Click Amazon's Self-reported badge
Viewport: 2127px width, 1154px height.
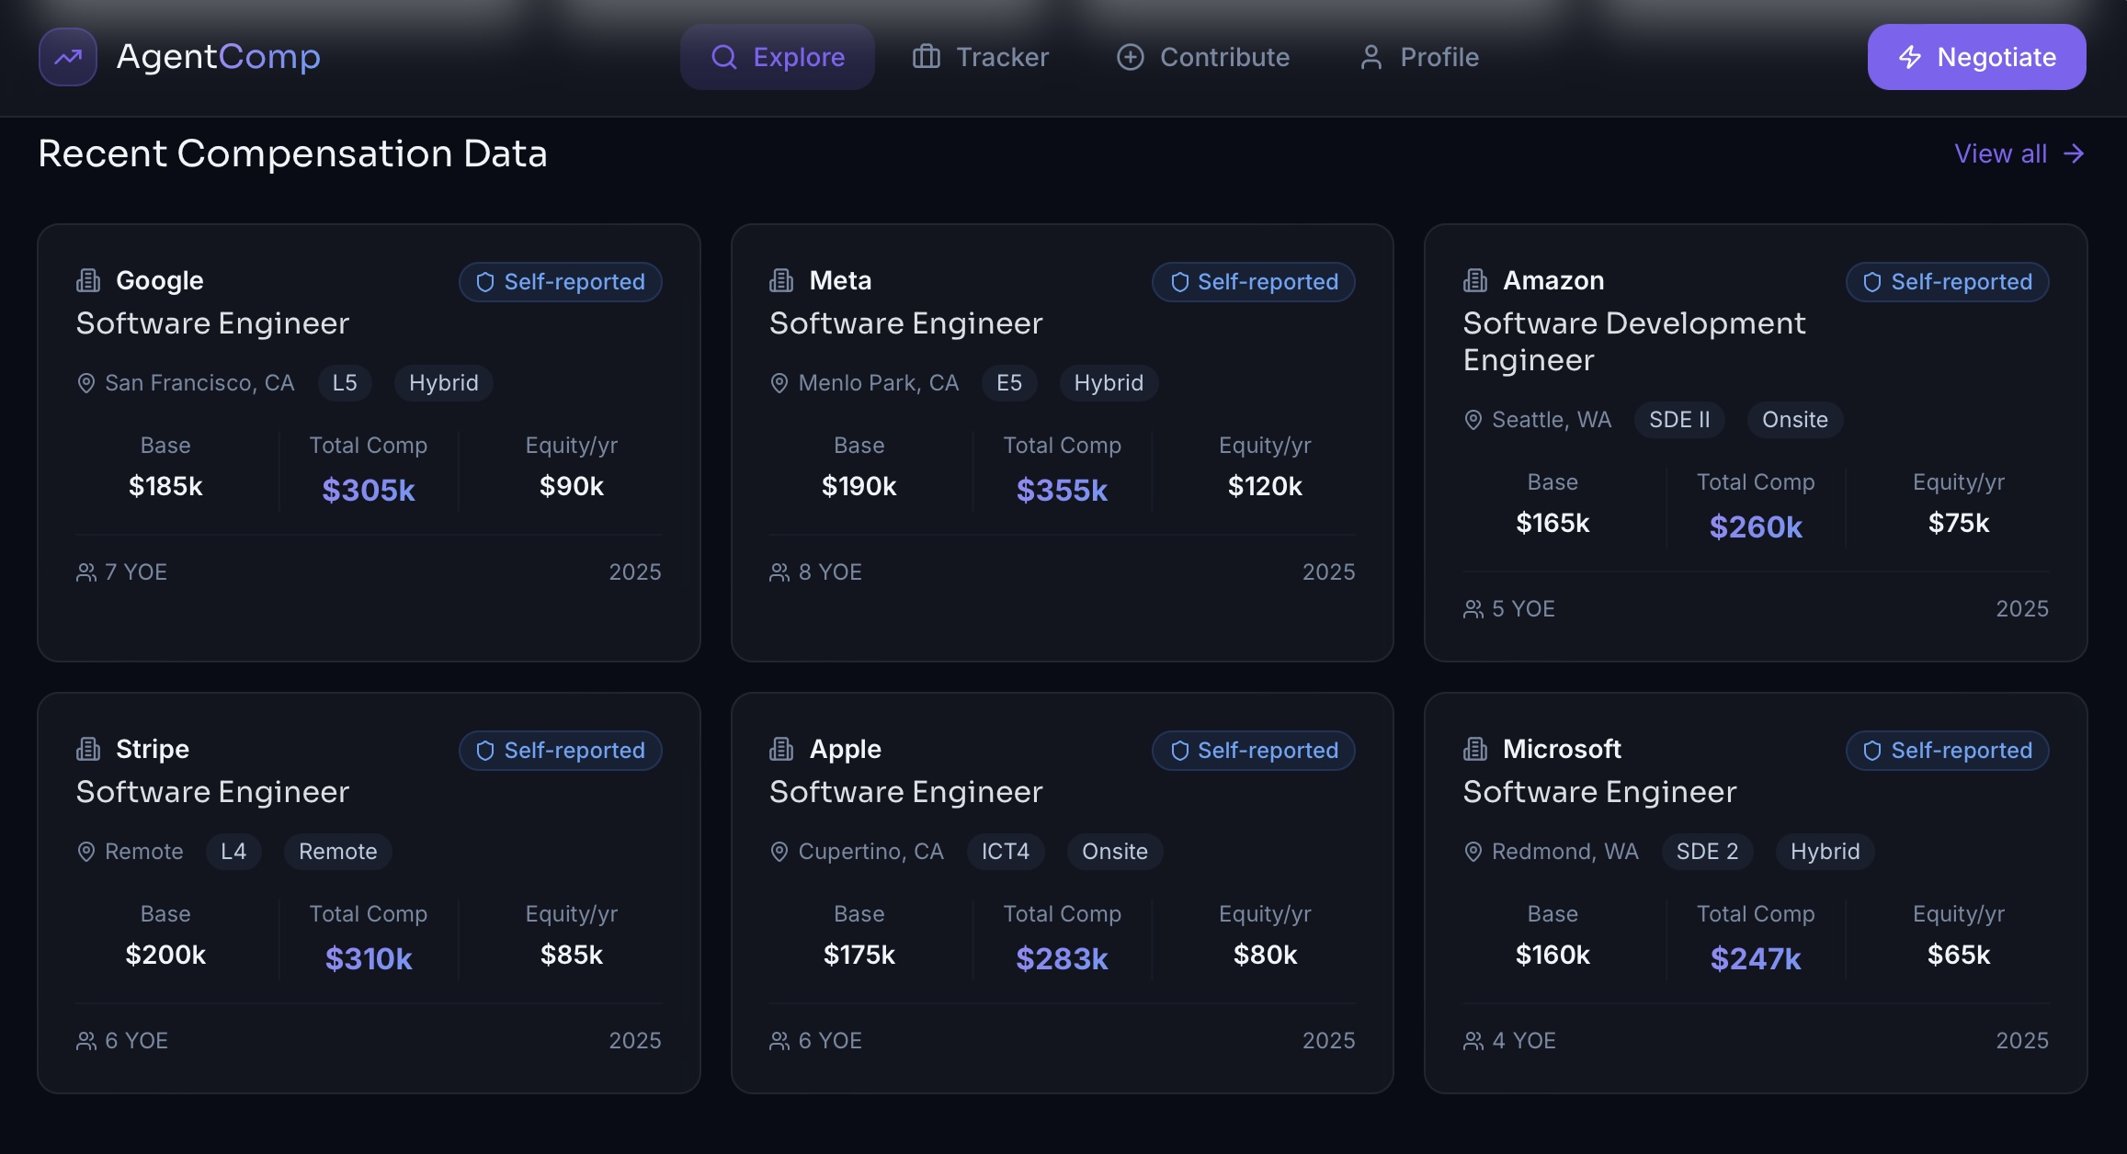point(1948,282)
